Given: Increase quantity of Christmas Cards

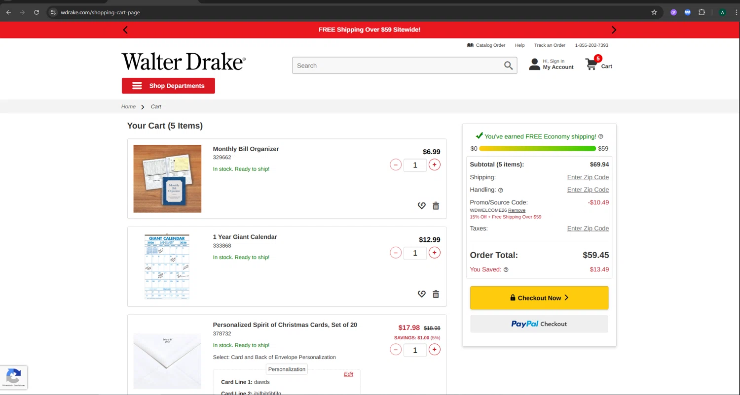Looking at the screenshot, I should click(x=434, y=350).
